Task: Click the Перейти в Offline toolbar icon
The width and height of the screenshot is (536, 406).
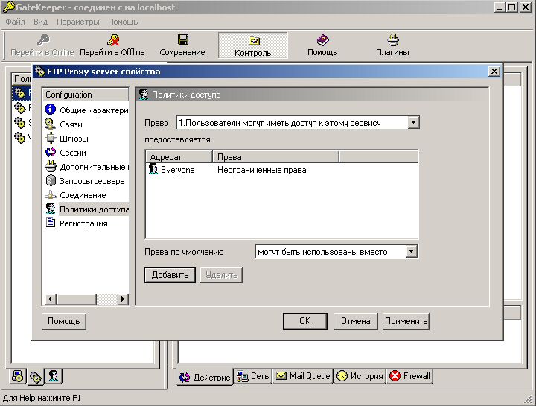Action: coord(113,40)
